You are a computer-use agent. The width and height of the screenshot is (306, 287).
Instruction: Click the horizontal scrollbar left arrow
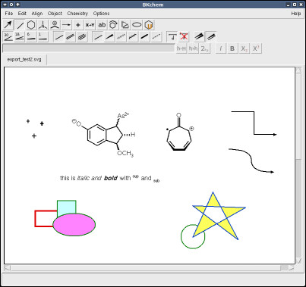point(7,267)
